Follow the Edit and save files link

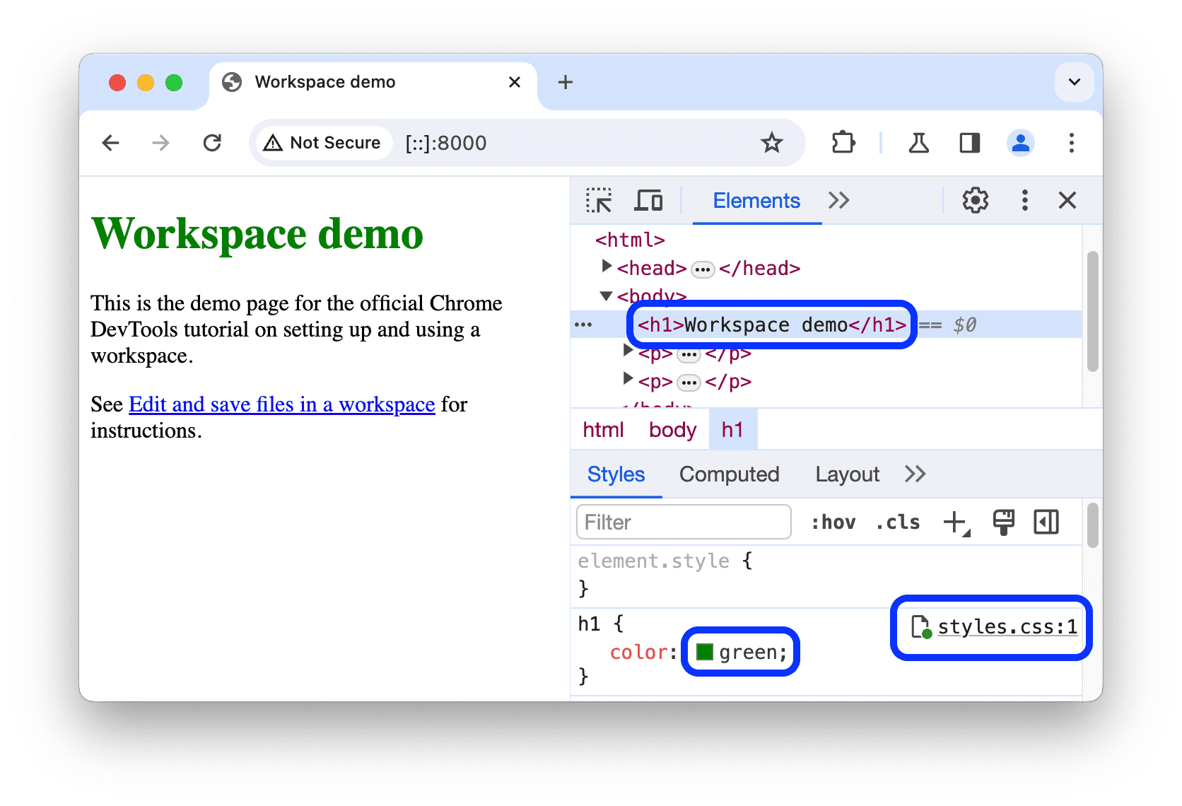coord(281,404)
